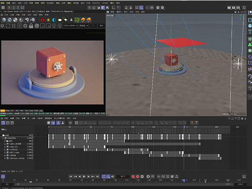Expand the nested folder track row
The height and width of the screenshot is (189, 252).
click(x=5, y=141)
